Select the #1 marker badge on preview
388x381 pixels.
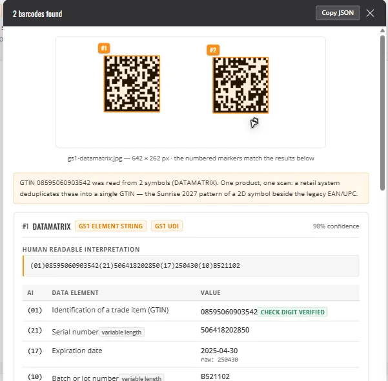104,48
